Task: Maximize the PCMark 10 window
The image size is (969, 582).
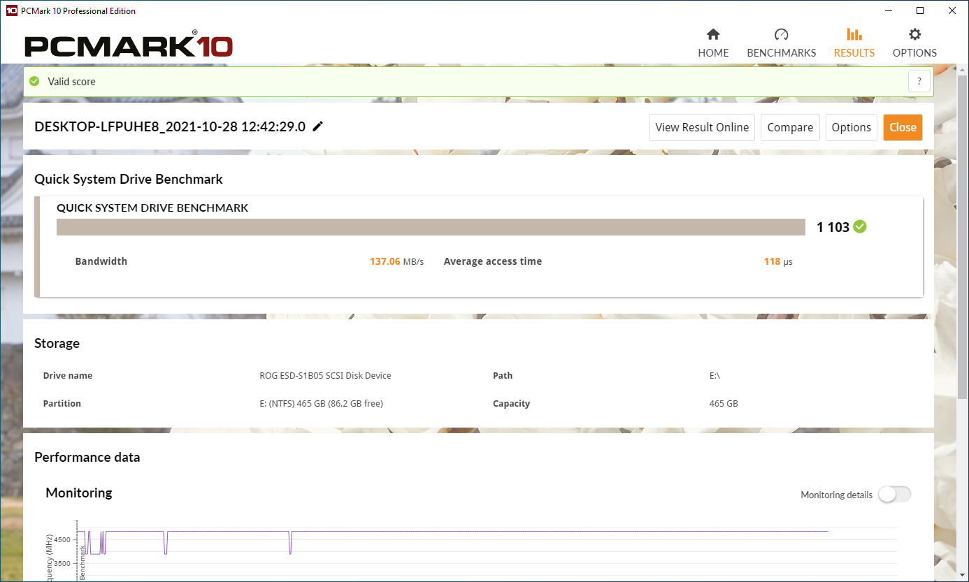Action: [920, 10]
